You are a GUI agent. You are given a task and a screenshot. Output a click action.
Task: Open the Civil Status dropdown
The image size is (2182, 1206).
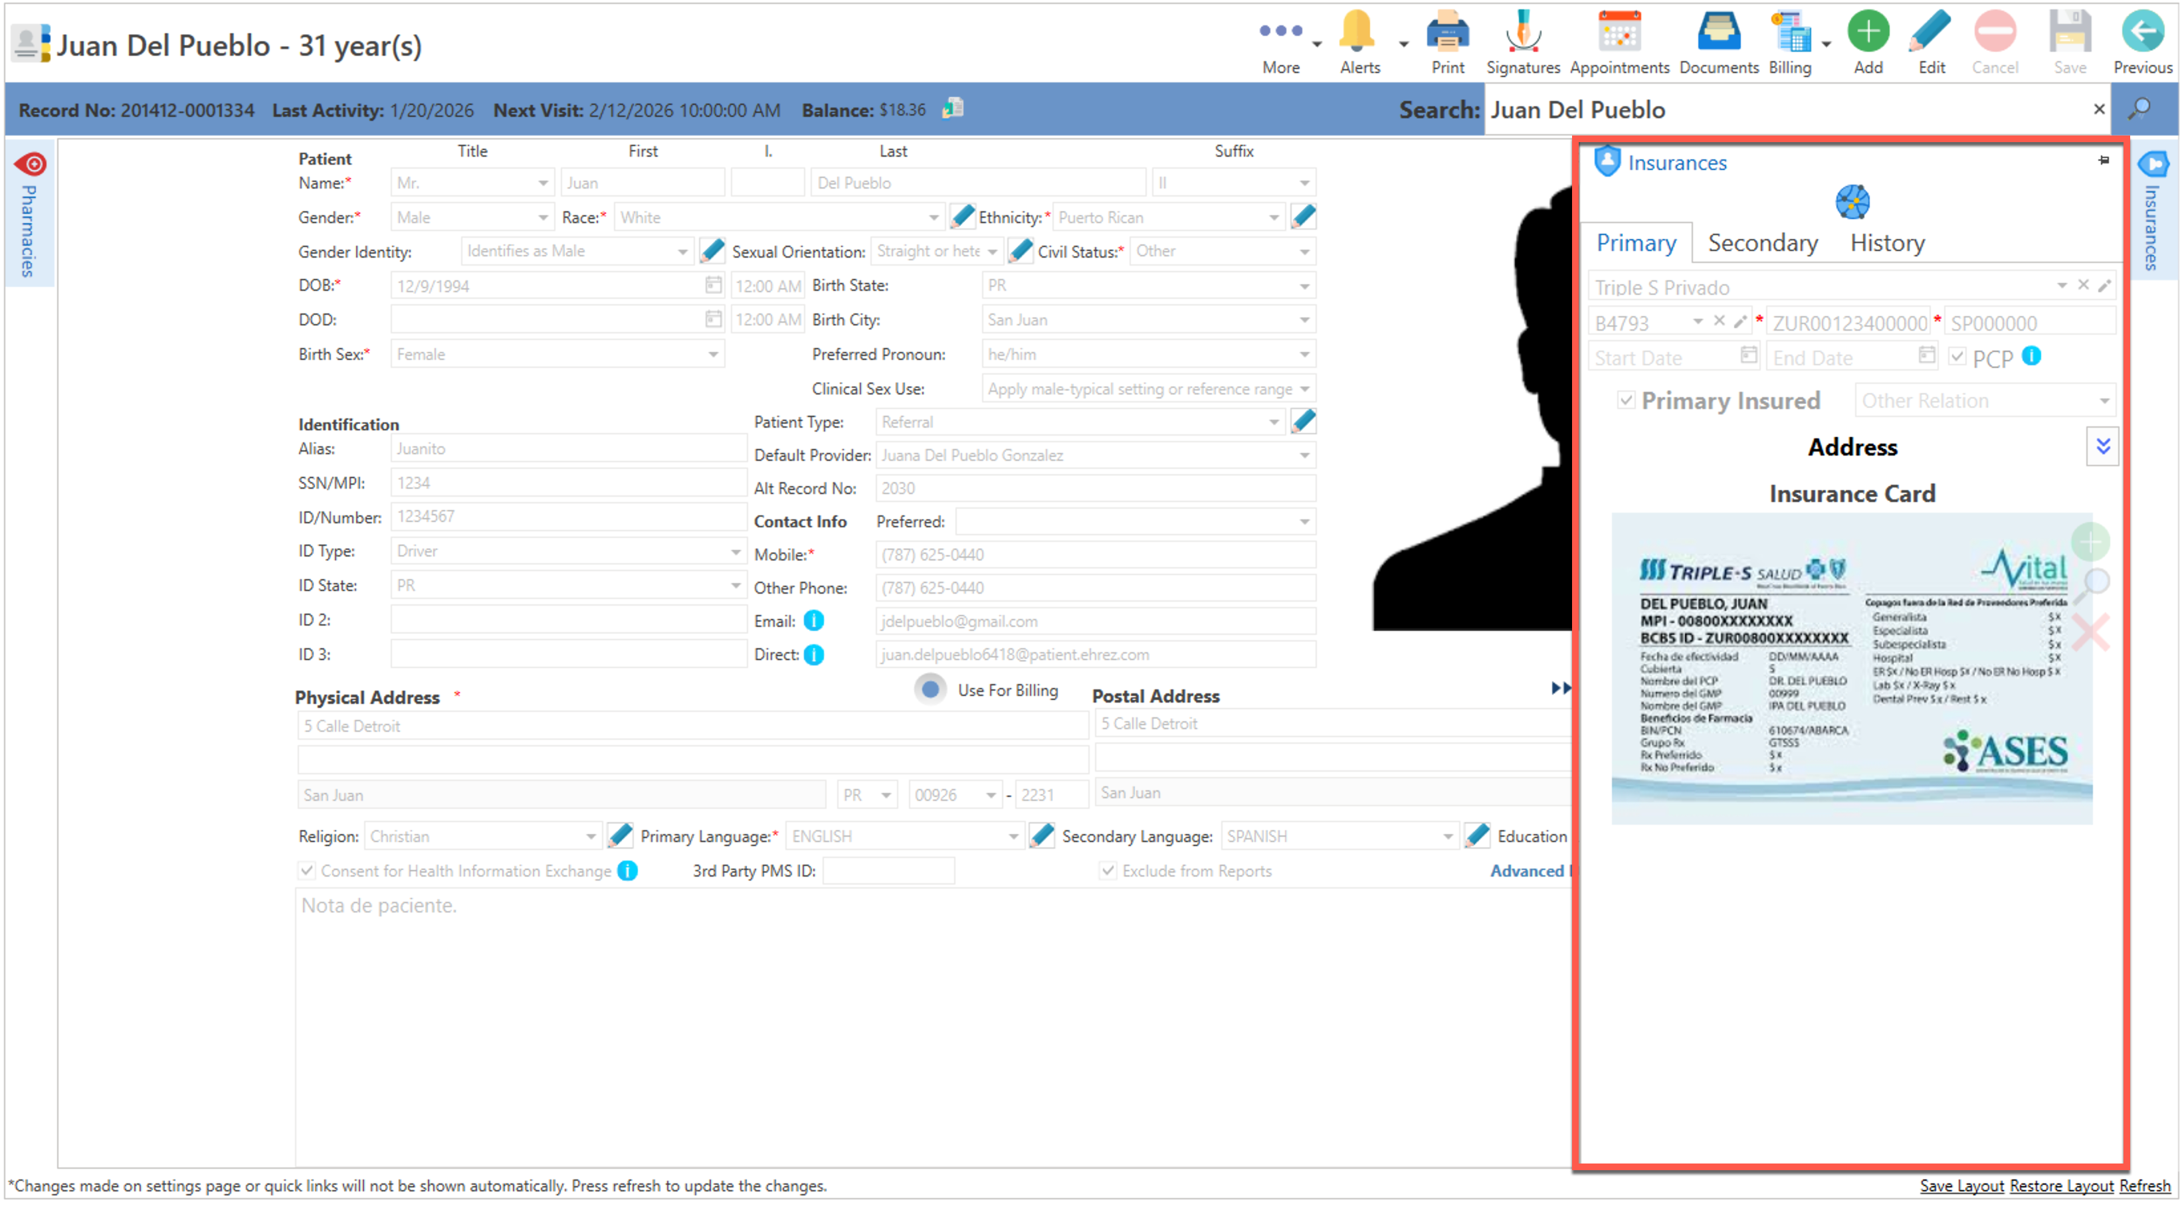tap(1304, 252)
